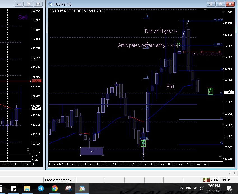Viewport: 238px width, 194px height.
Task: Maximize the AUDJPY,M5 chart window
Action: pos(221,4)
